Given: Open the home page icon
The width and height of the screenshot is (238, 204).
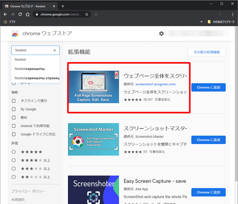Looking at the screenshot, I should click(27, 14).
